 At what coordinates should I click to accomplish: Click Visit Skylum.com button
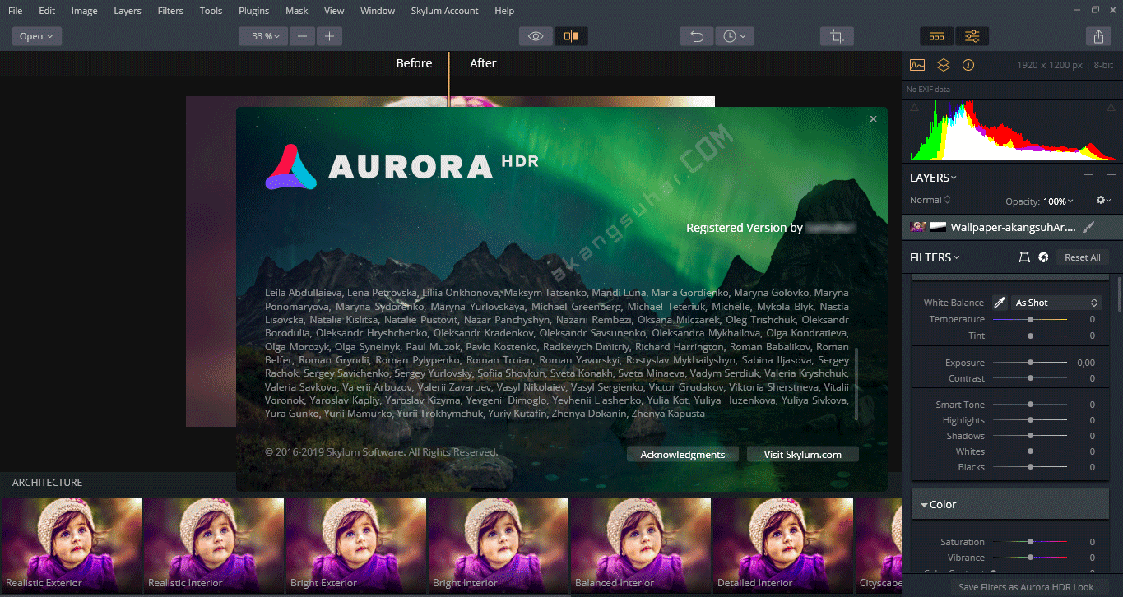click(x=802, y=454)
